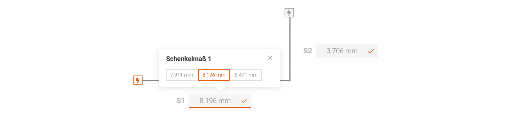Screen dimensions: 512x120
Task: Select the 8.196 mm option
Action: coord(214,75)
